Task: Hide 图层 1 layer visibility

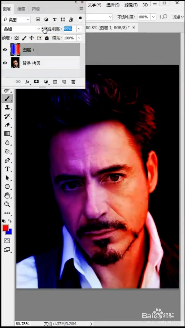Action: click(x=5, y=50)
